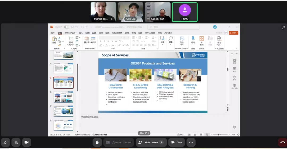The height and width of the screenshot is (149, 287).
Task: Select slide 6 thumbnail
Action: (x=63, y=97)
